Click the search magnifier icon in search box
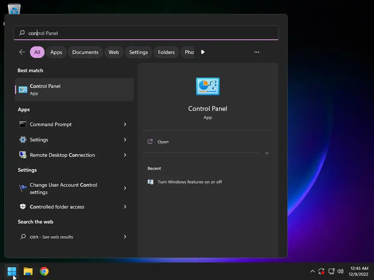 [22, 33]
